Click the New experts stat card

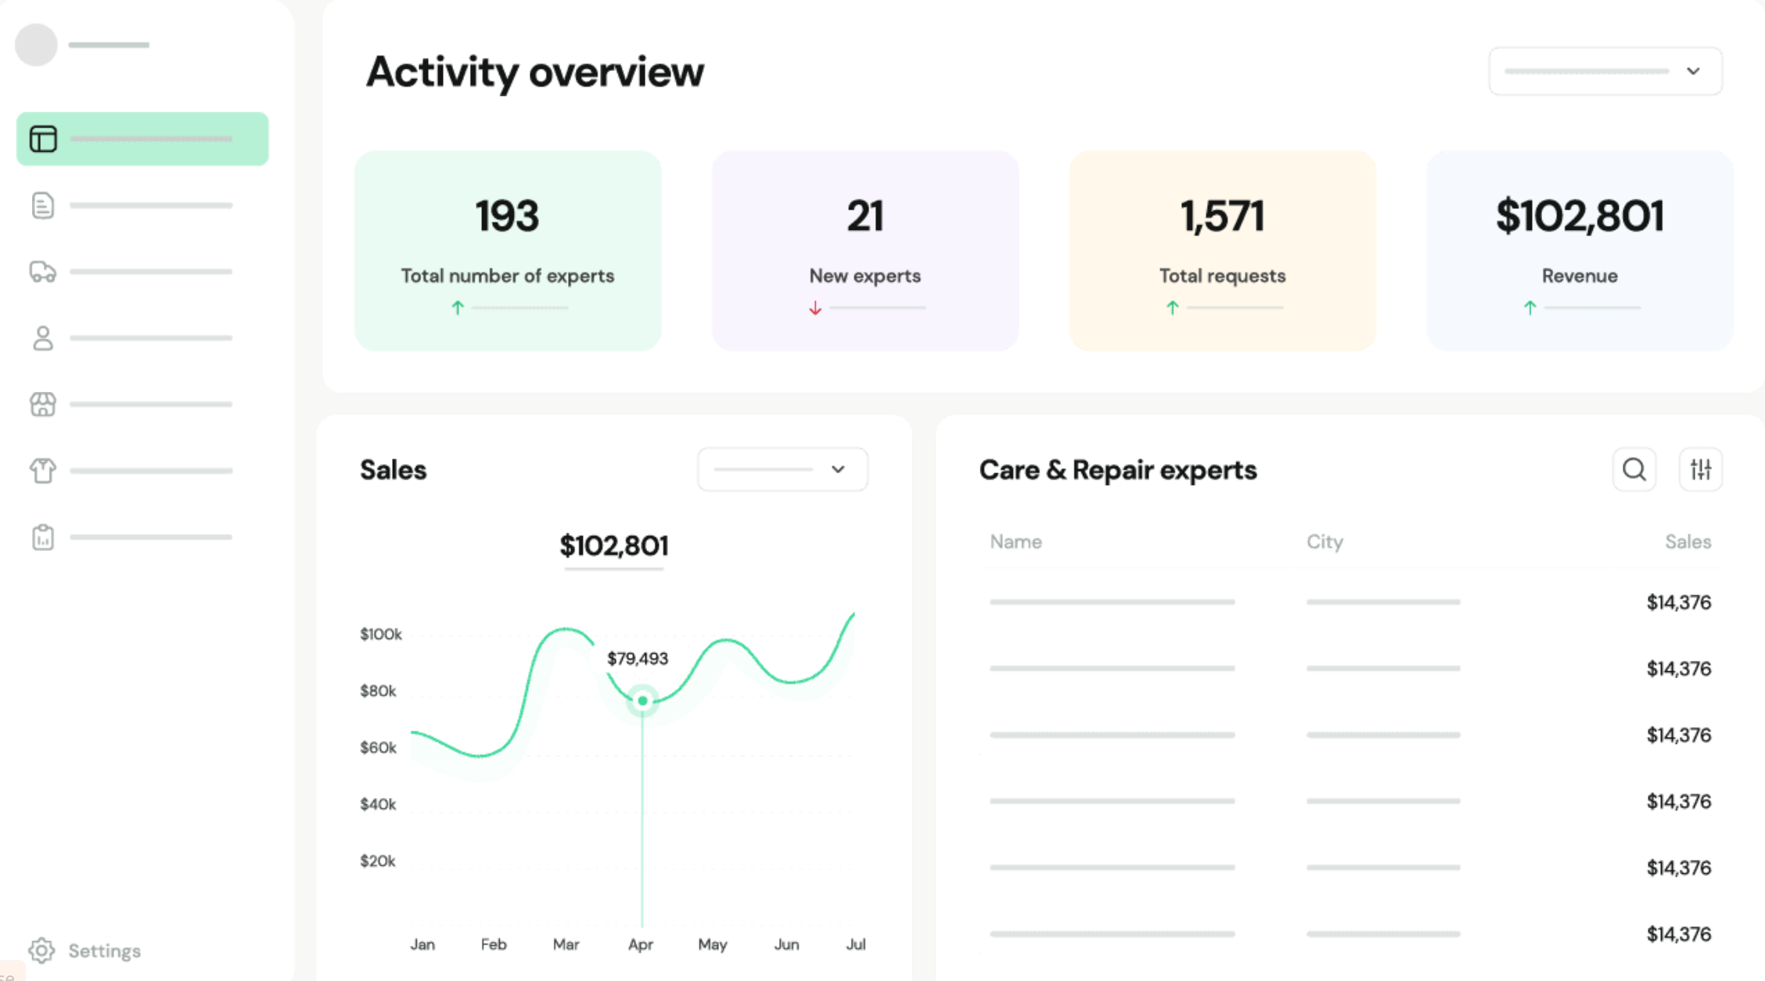[865, 250]
